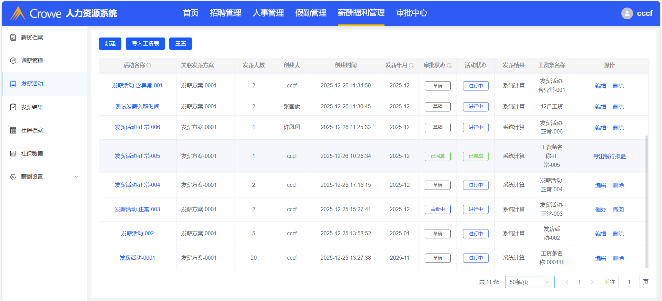
Task: Click the cccf user avatar icon
Action: point(627,13)
